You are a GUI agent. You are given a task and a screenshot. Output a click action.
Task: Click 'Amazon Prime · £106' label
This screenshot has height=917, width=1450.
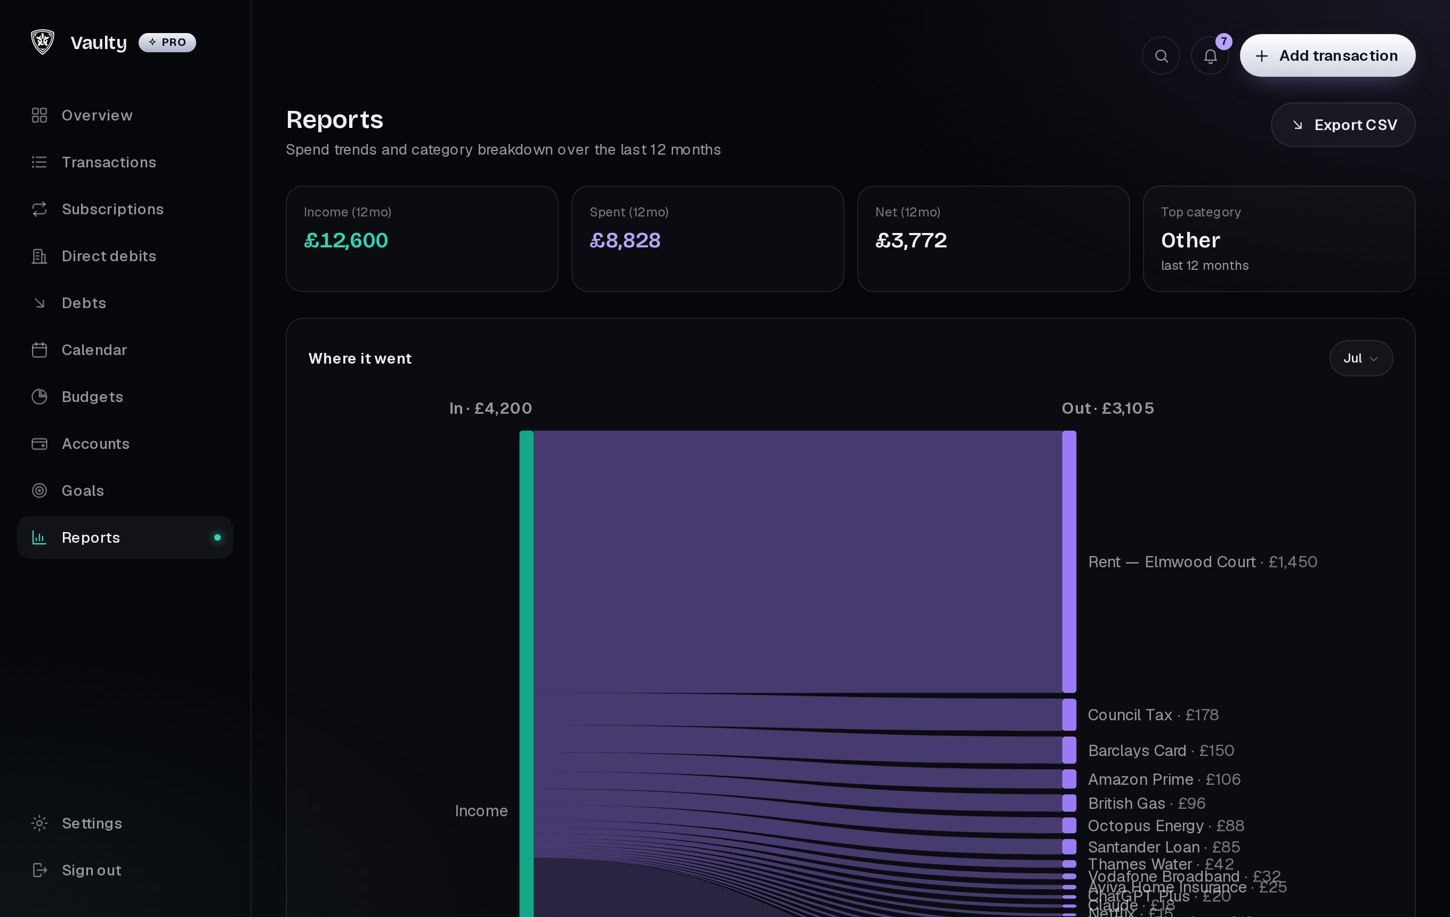click(1164, 779)
